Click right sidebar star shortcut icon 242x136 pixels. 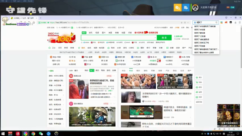pos(197,77)
